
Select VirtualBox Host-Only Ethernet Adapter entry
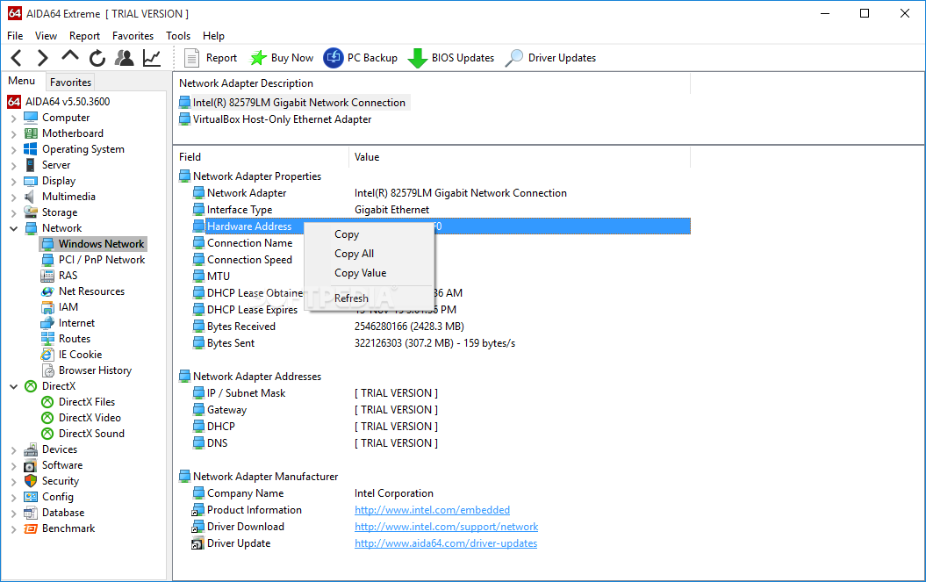(276, 119)
